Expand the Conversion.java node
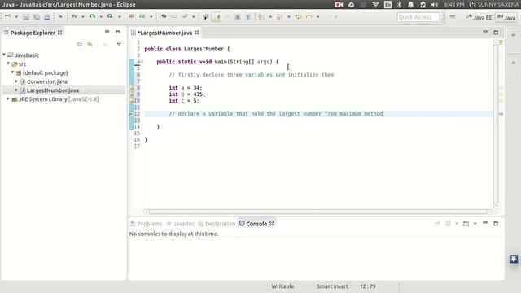Image resolution: width=521 pixels, height=293 pixels. 16,81
